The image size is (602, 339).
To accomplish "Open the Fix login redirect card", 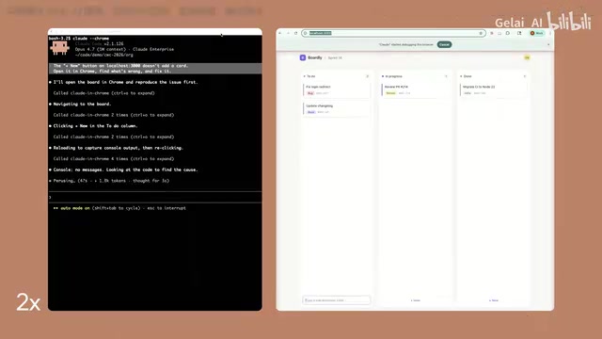I will click(337, 89).
